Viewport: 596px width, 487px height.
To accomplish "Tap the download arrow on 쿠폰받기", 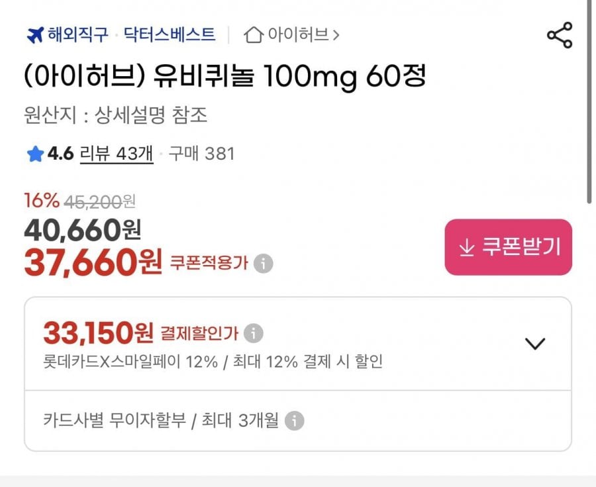I will coord(467,247).
